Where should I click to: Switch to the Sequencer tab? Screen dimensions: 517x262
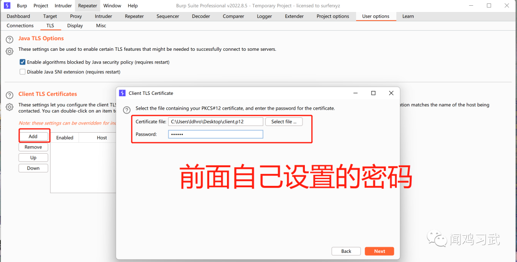pyautogui.click(x=168, y=16)
